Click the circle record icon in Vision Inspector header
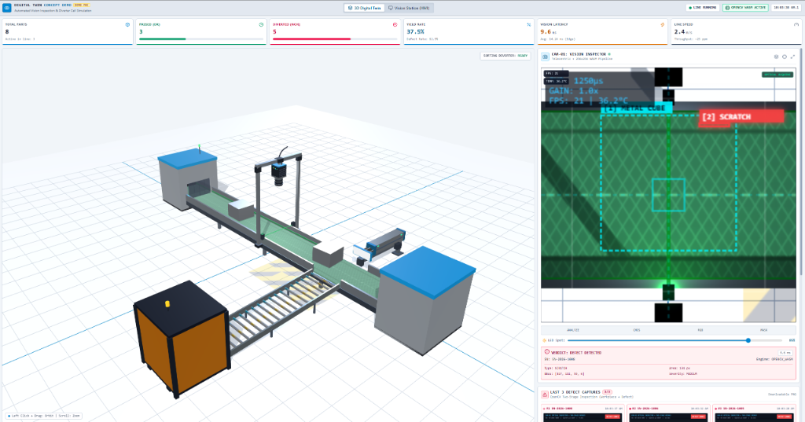This screenshot has width=805, height=422. 785,57
